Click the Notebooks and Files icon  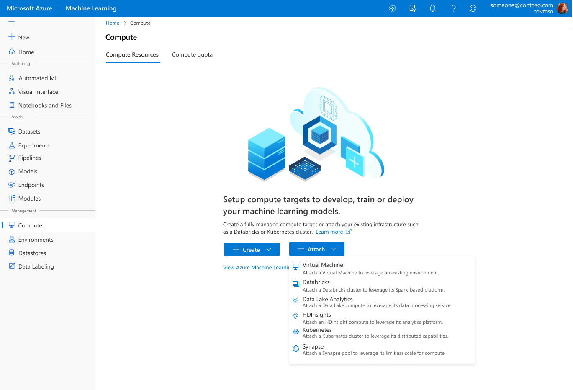[x=12, y=105]
